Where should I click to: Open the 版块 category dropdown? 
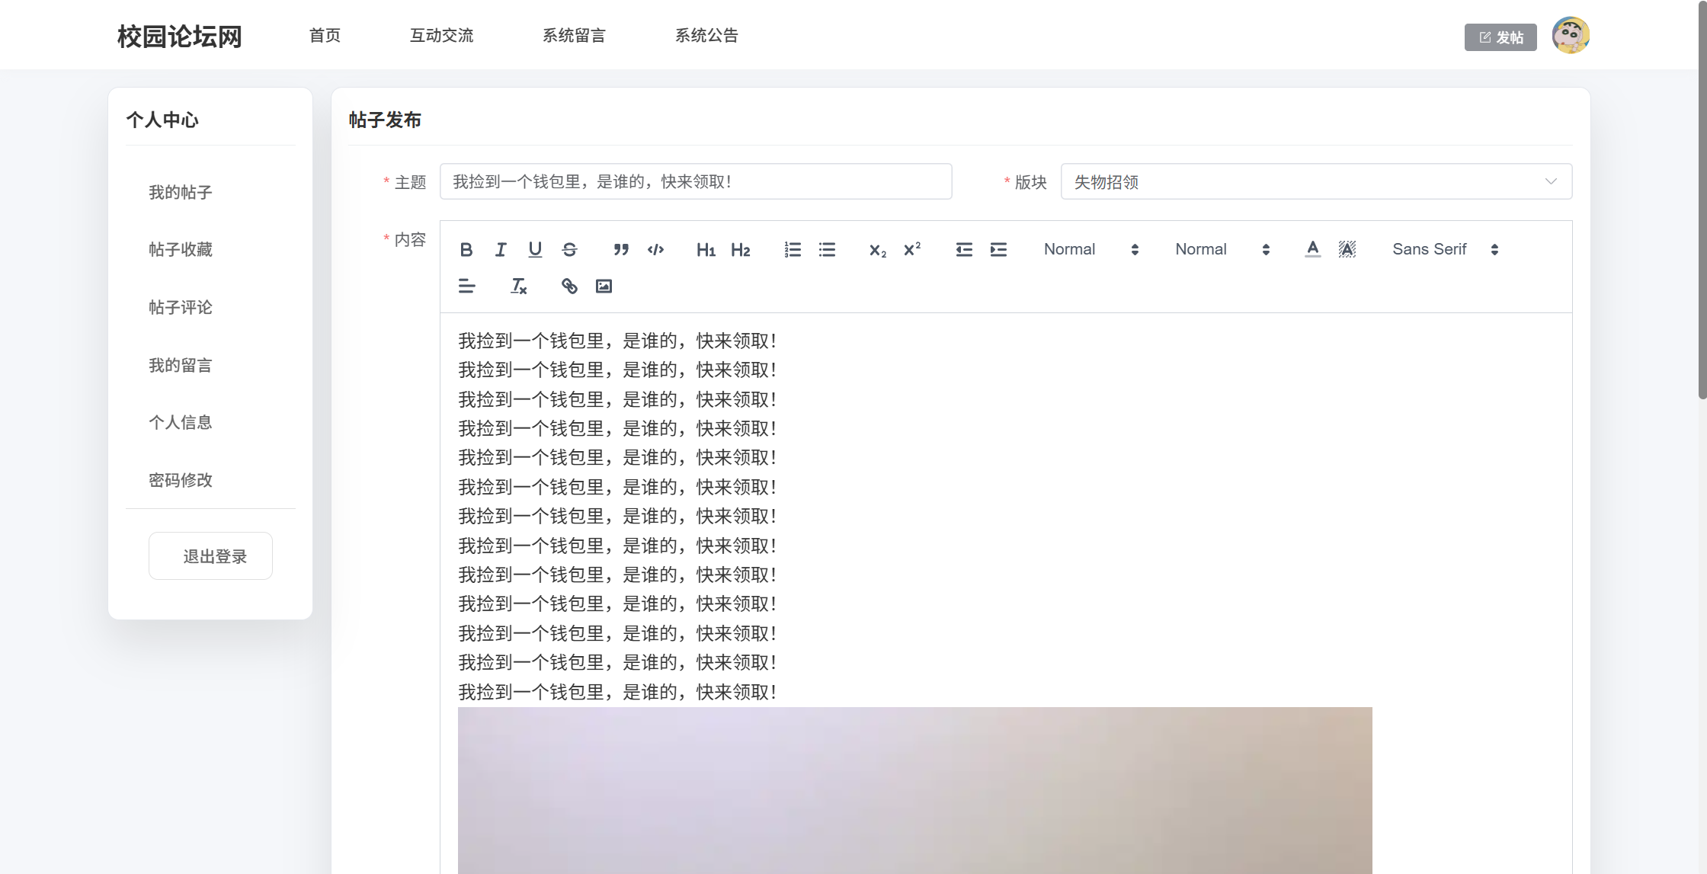tap(1315, 181)
